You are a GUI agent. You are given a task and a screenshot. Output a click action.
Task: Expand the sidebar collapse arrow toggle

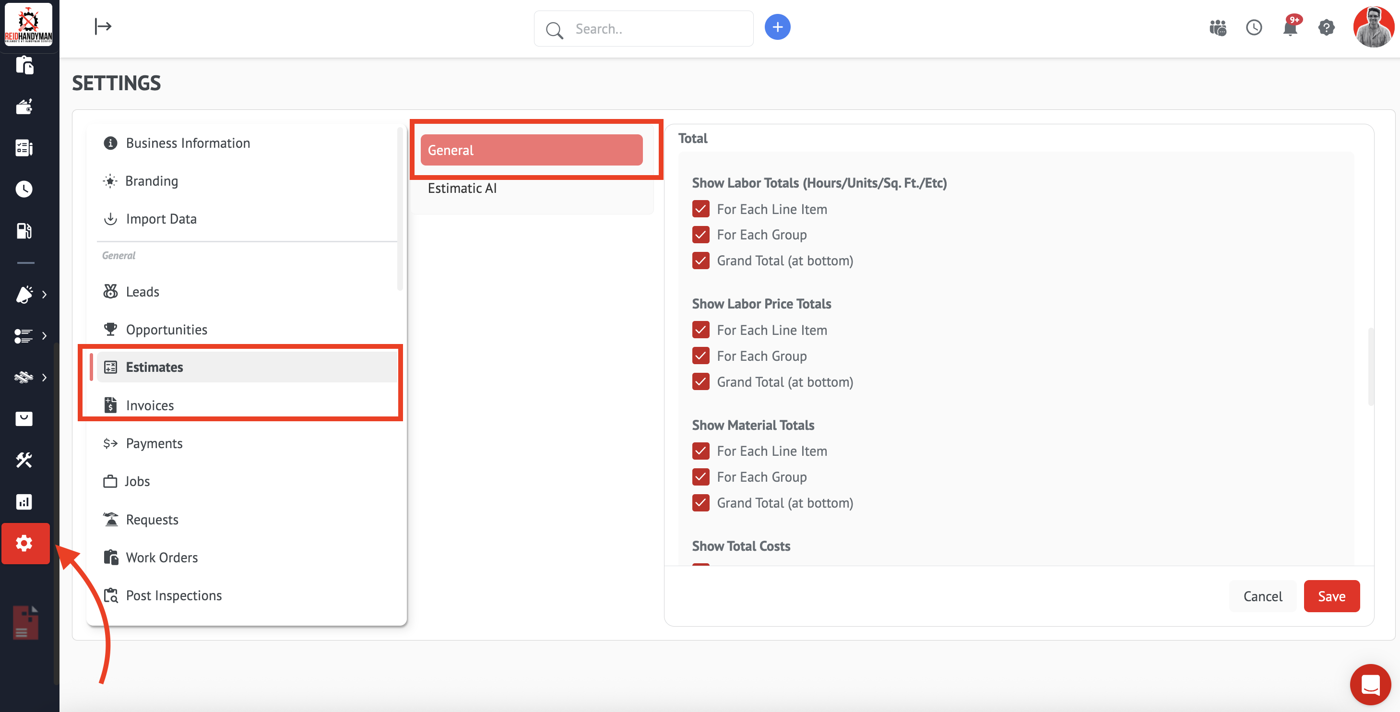point(103,26)
